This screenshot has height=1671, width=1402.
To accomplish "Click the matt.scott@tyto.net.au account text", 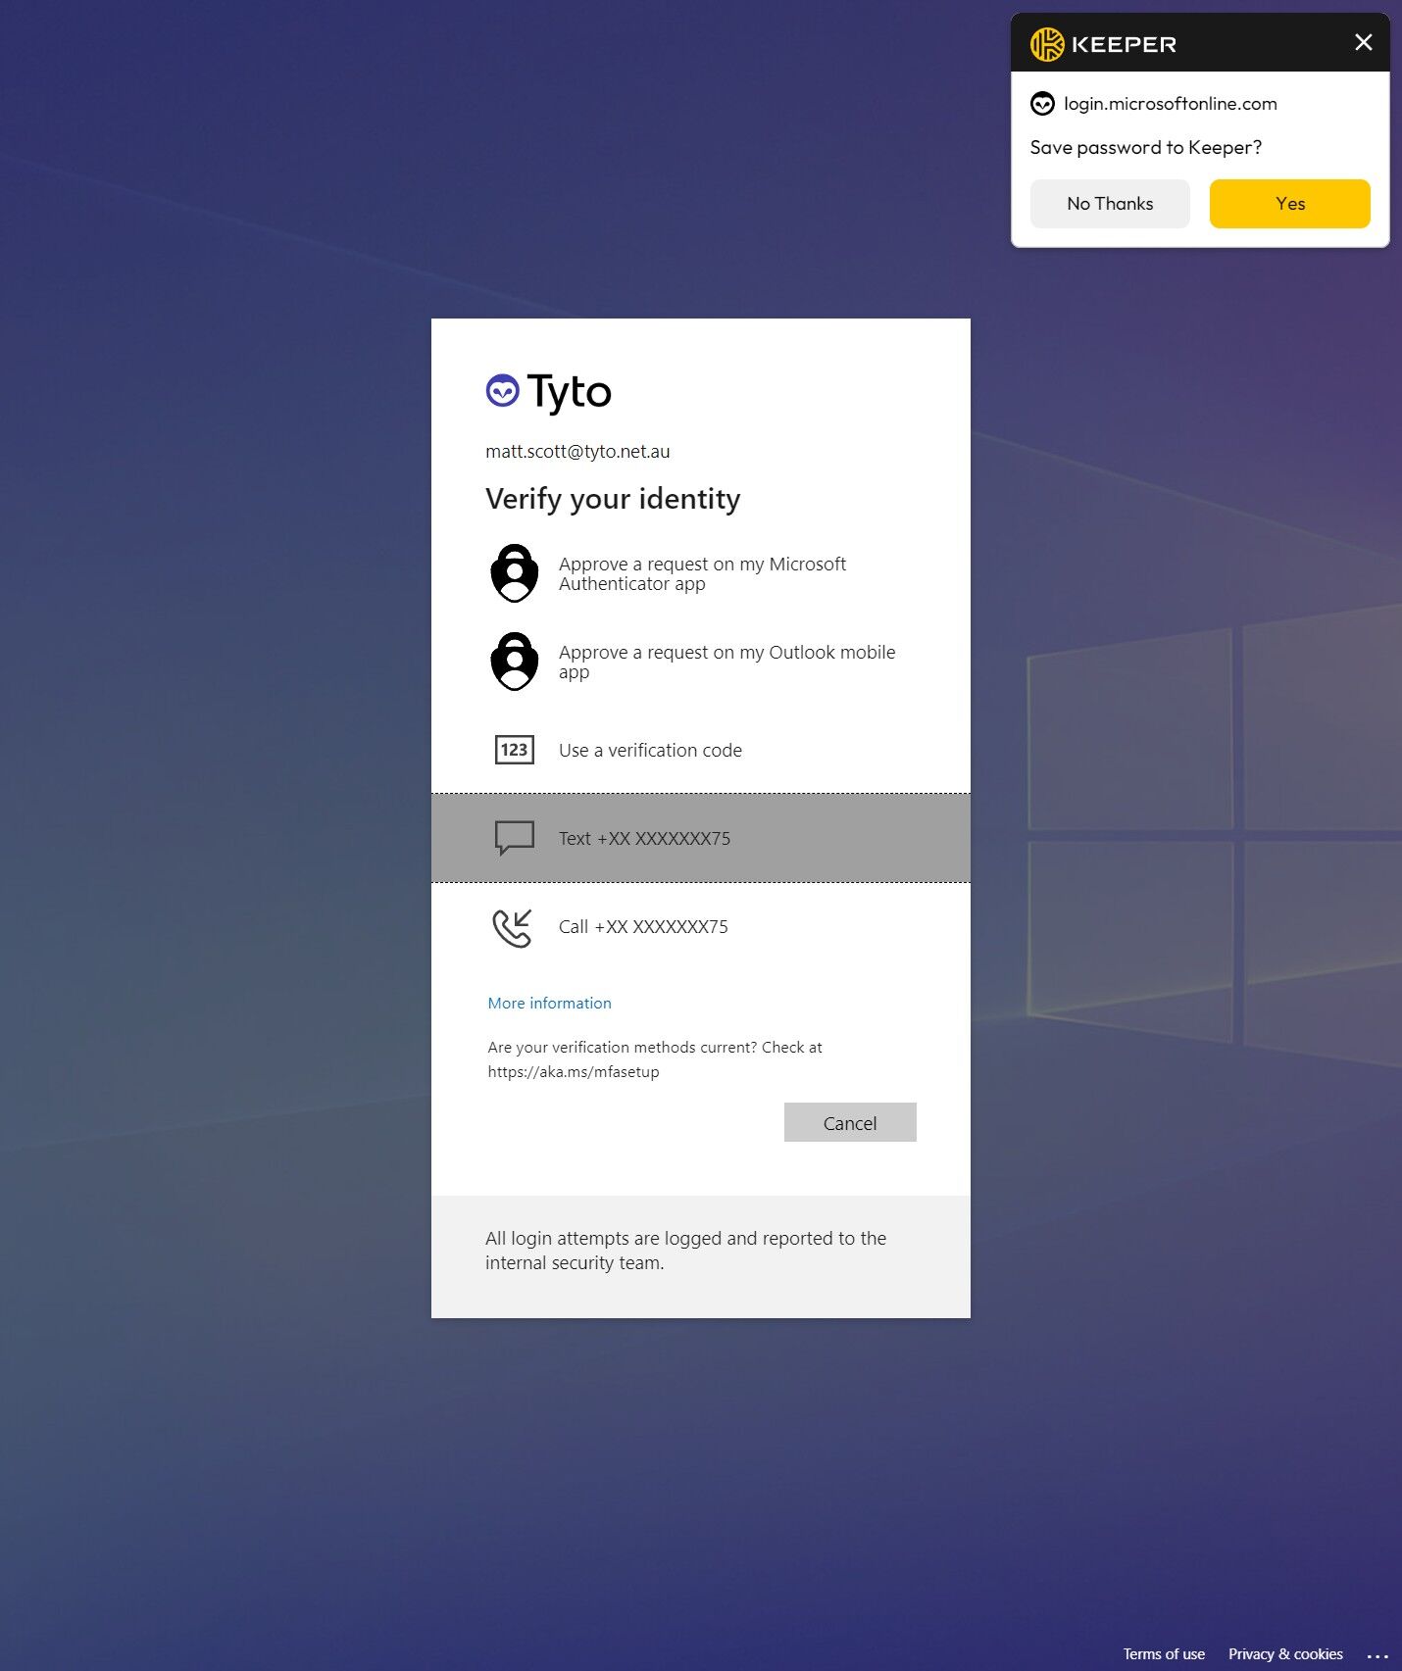I will 577,451.
